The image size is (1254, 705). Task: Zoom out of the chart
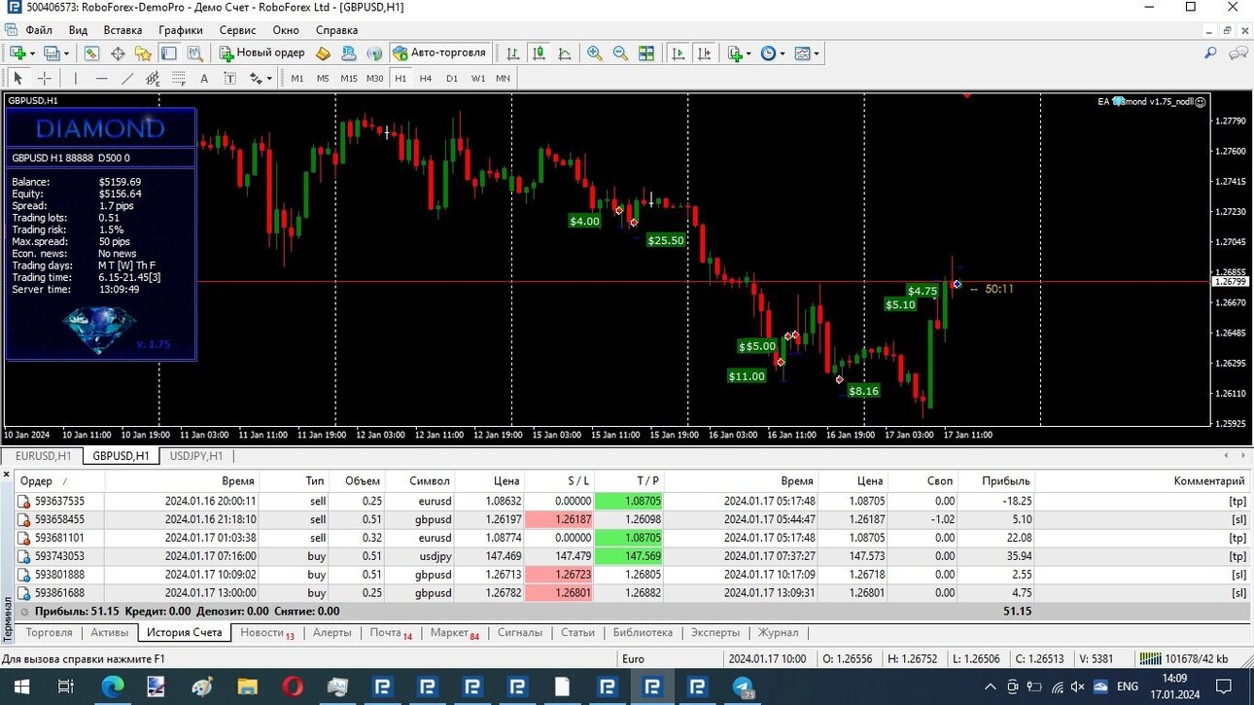(x=620, y=53)
